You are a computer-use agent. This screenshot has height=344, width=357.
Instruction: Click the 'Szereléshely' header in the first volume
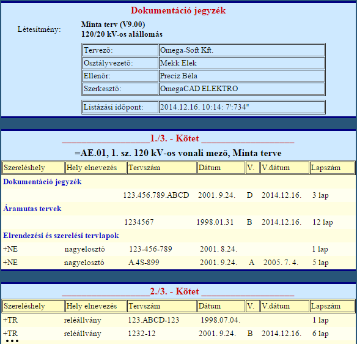coord(33,168)
